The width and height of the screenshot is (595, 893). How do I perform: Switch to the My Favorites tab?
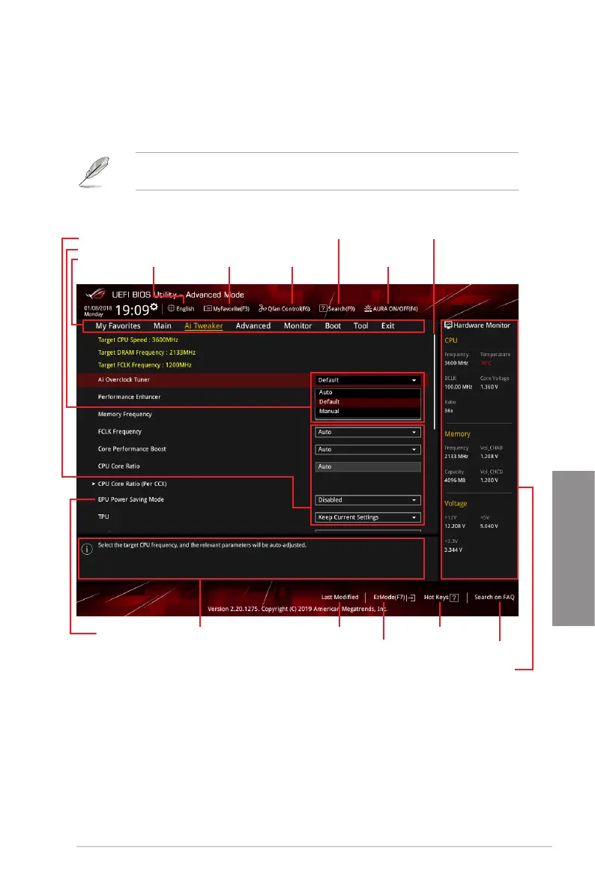[x=118, y=325]
